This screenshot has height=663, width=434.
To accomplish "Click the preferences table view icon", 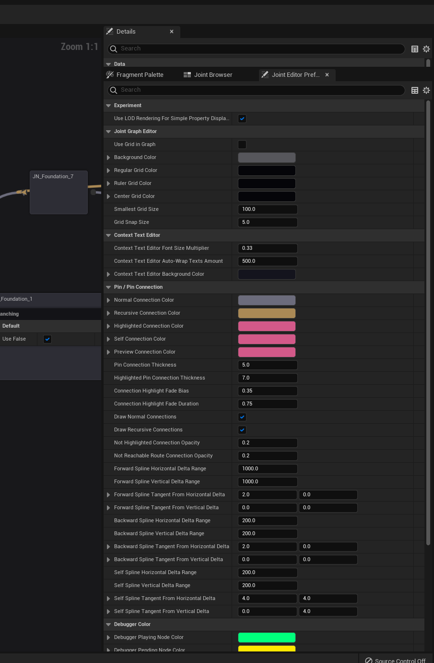I will [415, 90].
